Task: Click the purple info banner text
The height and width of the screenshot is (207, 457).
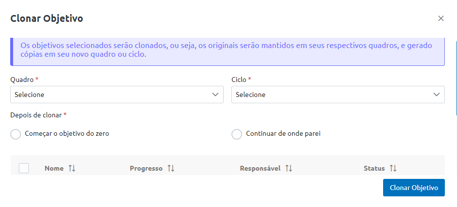Action: [x=226, y=50]
